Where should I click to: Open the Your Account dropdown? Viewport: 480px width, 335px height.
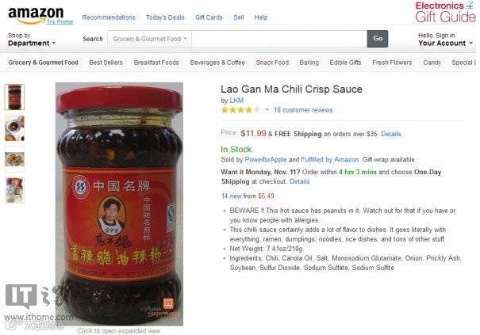(445, 40)
